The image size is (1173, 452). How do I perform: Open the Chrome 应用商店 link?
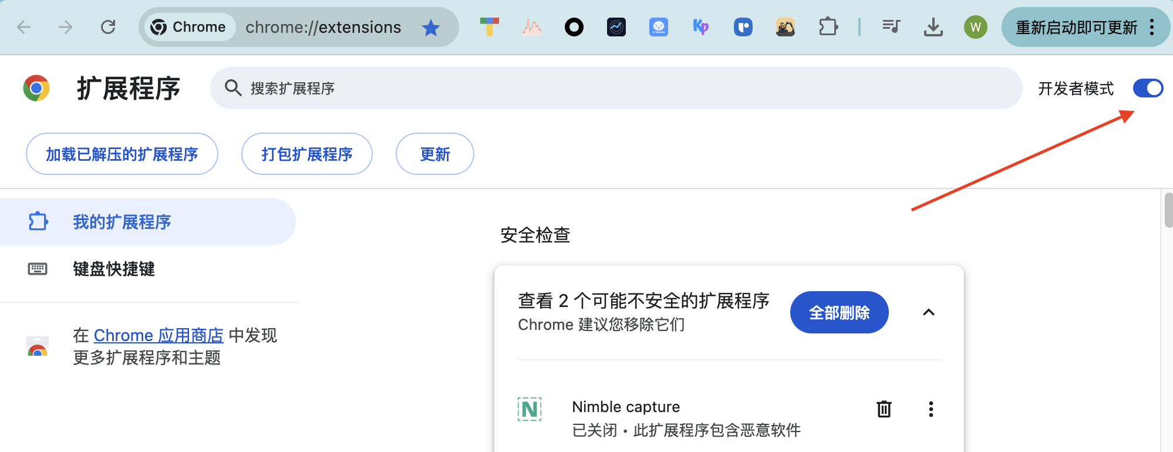pos(159,335)
